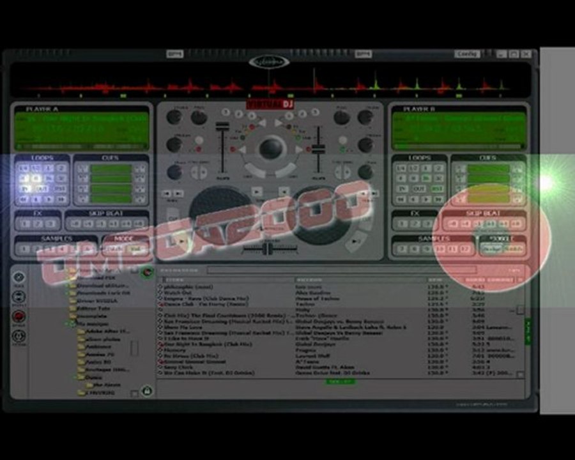Set Player B loop length to 1/2
The height and width of the screenshot is (460, 575).
(413, 169)
